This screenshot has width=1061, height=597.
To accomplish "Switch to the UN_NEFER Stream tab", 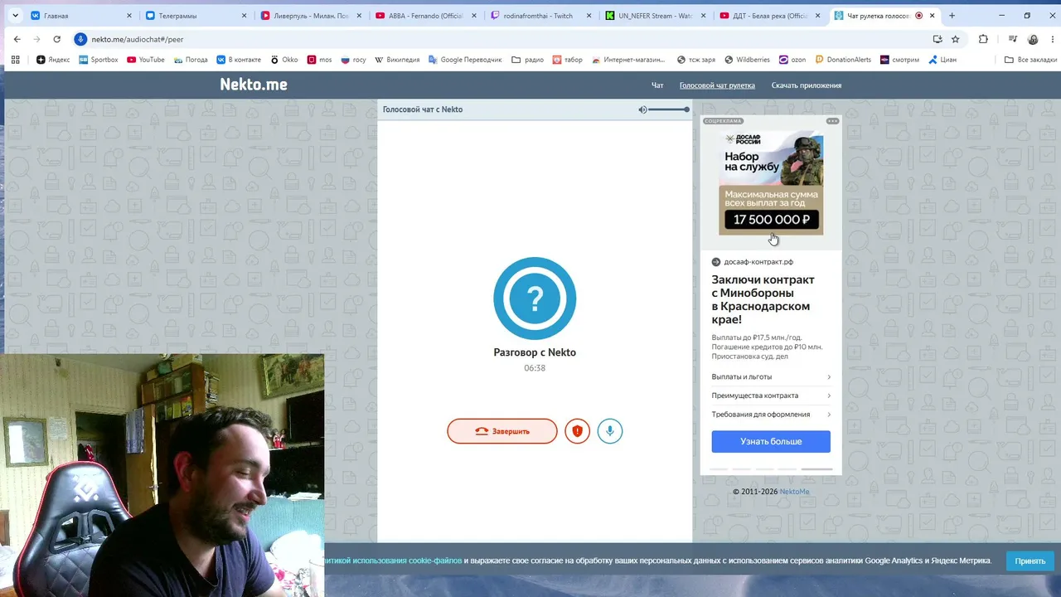I will tap(655, 16).
